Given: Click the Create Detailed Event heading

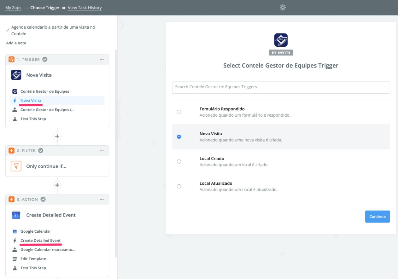Looking at the screenshot, I should point(51,215).
